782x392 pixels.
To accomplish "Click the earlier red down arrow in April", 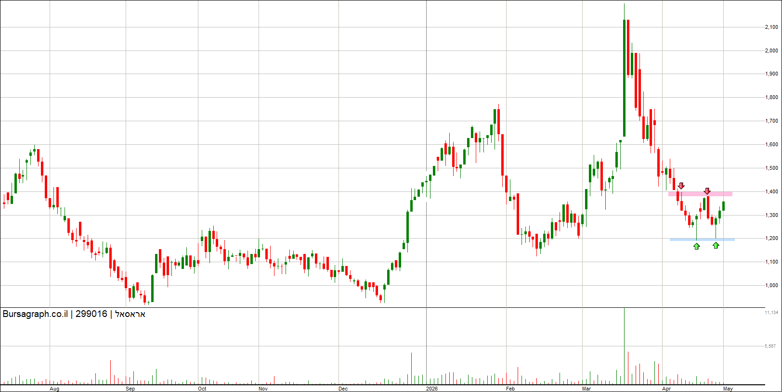I will pos(681,186).
